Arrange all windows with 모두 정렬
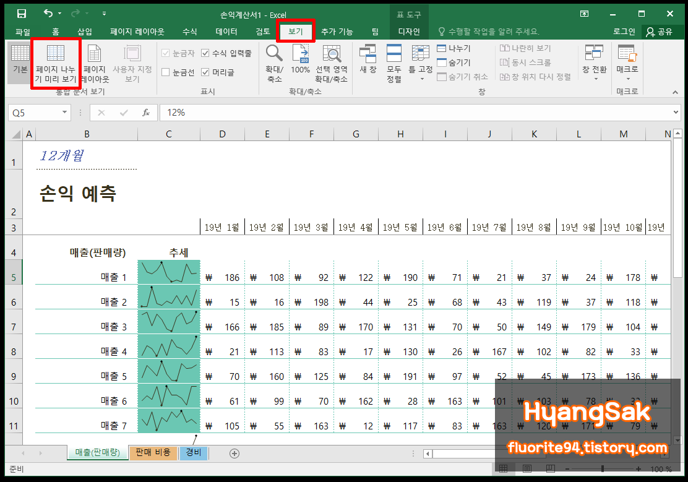 (394, 64)
